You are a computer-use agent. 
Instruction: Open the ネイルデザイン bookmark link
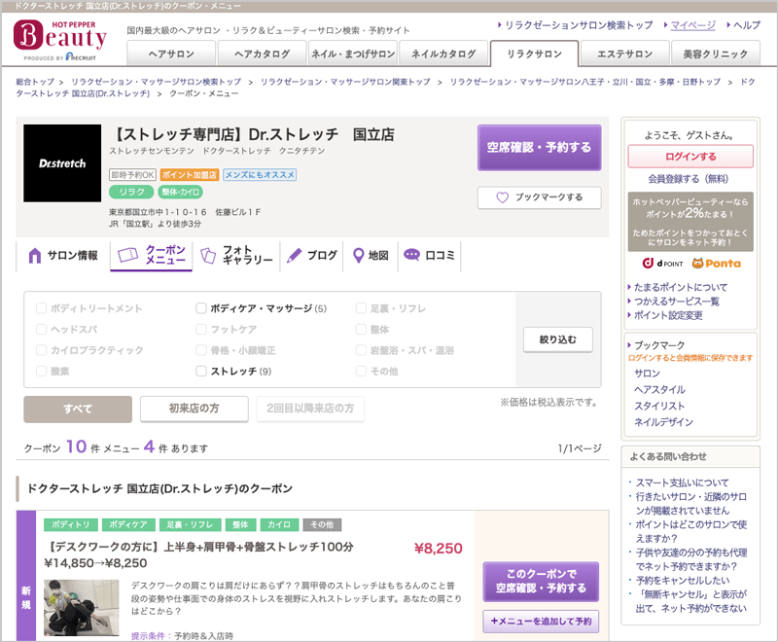663,422
